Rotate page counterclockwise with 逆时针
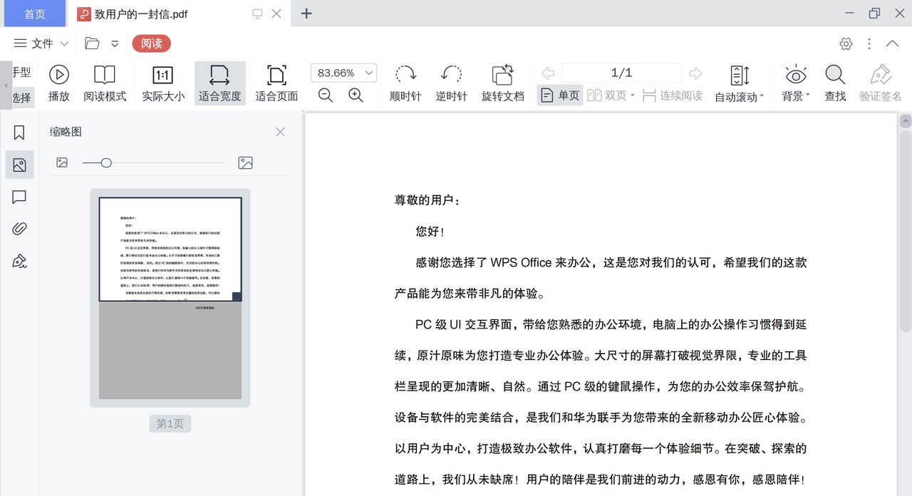Image resolution: width=912 pixels, height=496 pixels. 451,82
